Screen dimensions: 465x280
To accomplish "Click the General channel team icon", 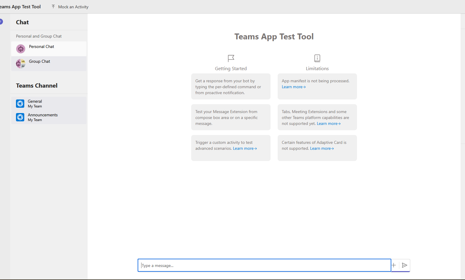I will [20, 104].
